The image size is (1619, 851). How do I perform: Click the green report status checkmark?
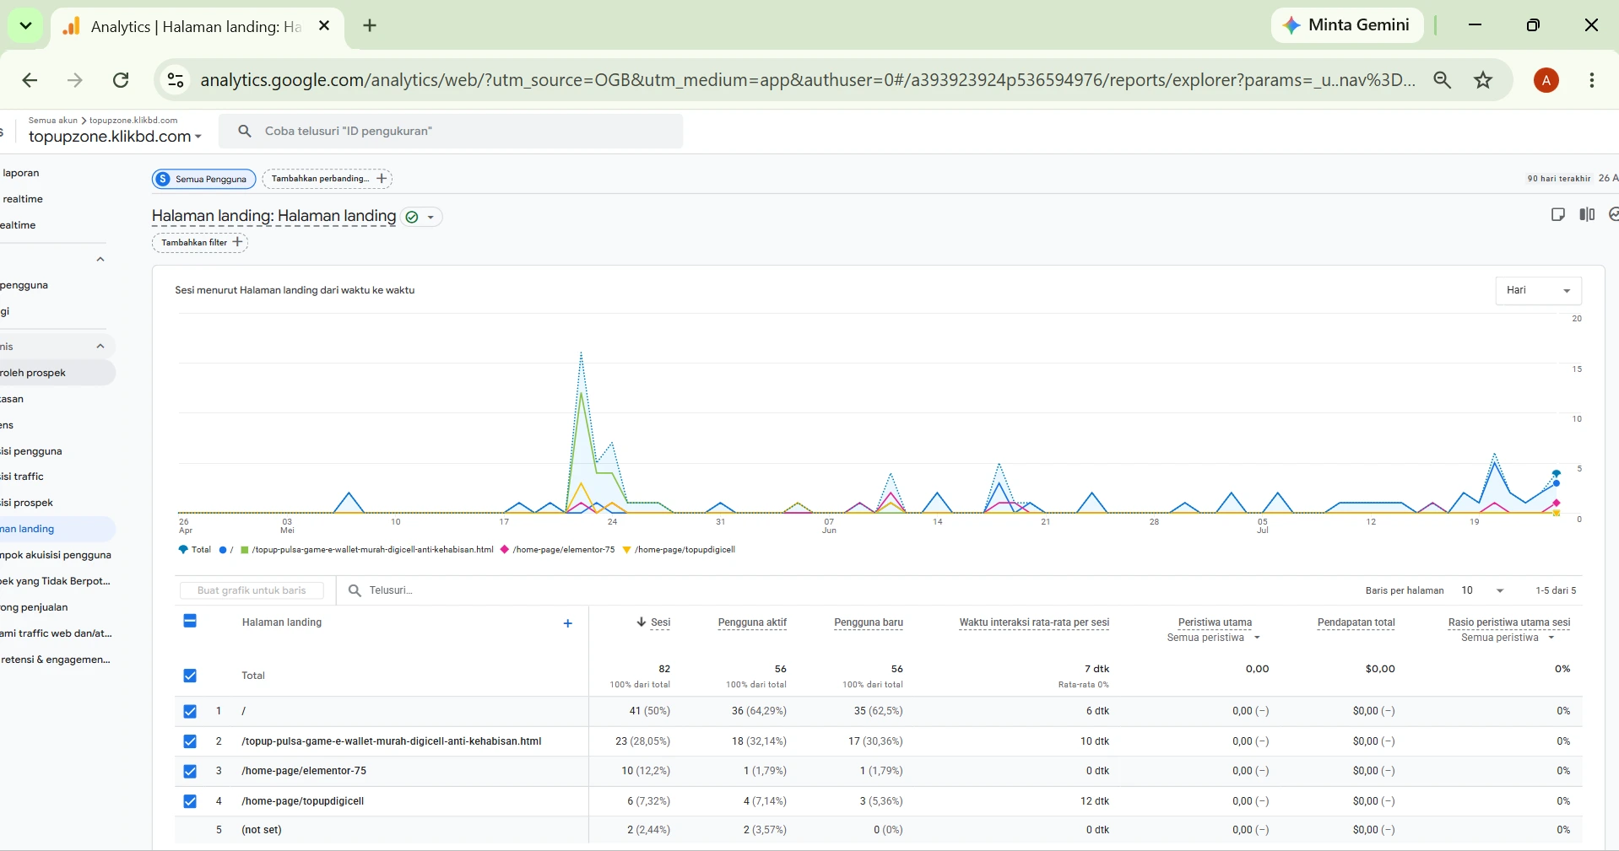pos(412,218)
